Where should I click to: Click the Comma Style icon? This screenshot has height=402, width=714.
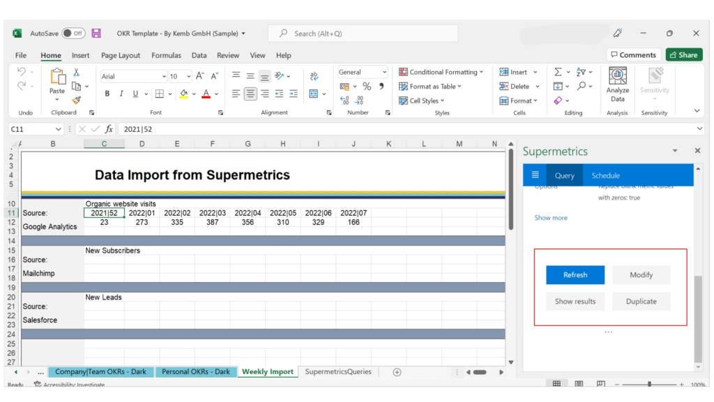click(x=381, y=86)
